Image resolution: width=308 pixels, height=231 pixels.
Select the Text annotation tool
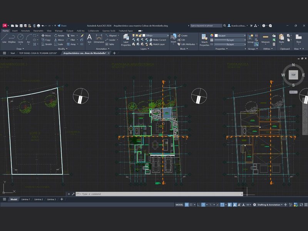pos(89,38)
